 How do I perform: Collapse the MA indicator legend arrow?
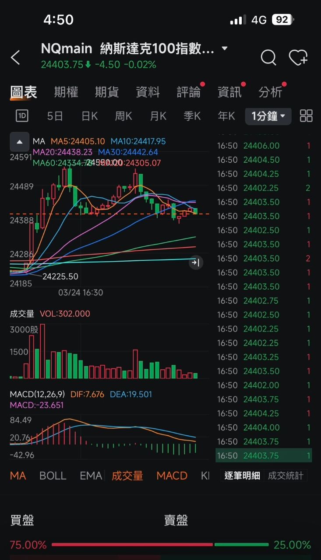pos(19,142)
